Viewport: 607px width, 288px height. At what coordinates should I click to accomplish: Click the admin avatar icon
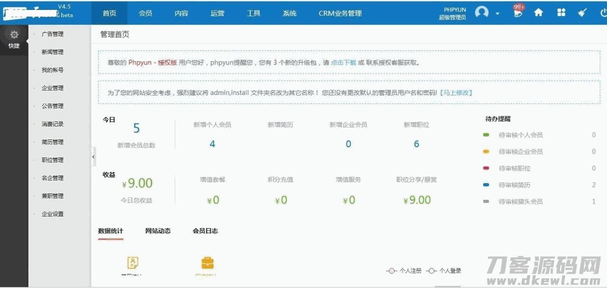pyautogui.click(x=482, y=13)
